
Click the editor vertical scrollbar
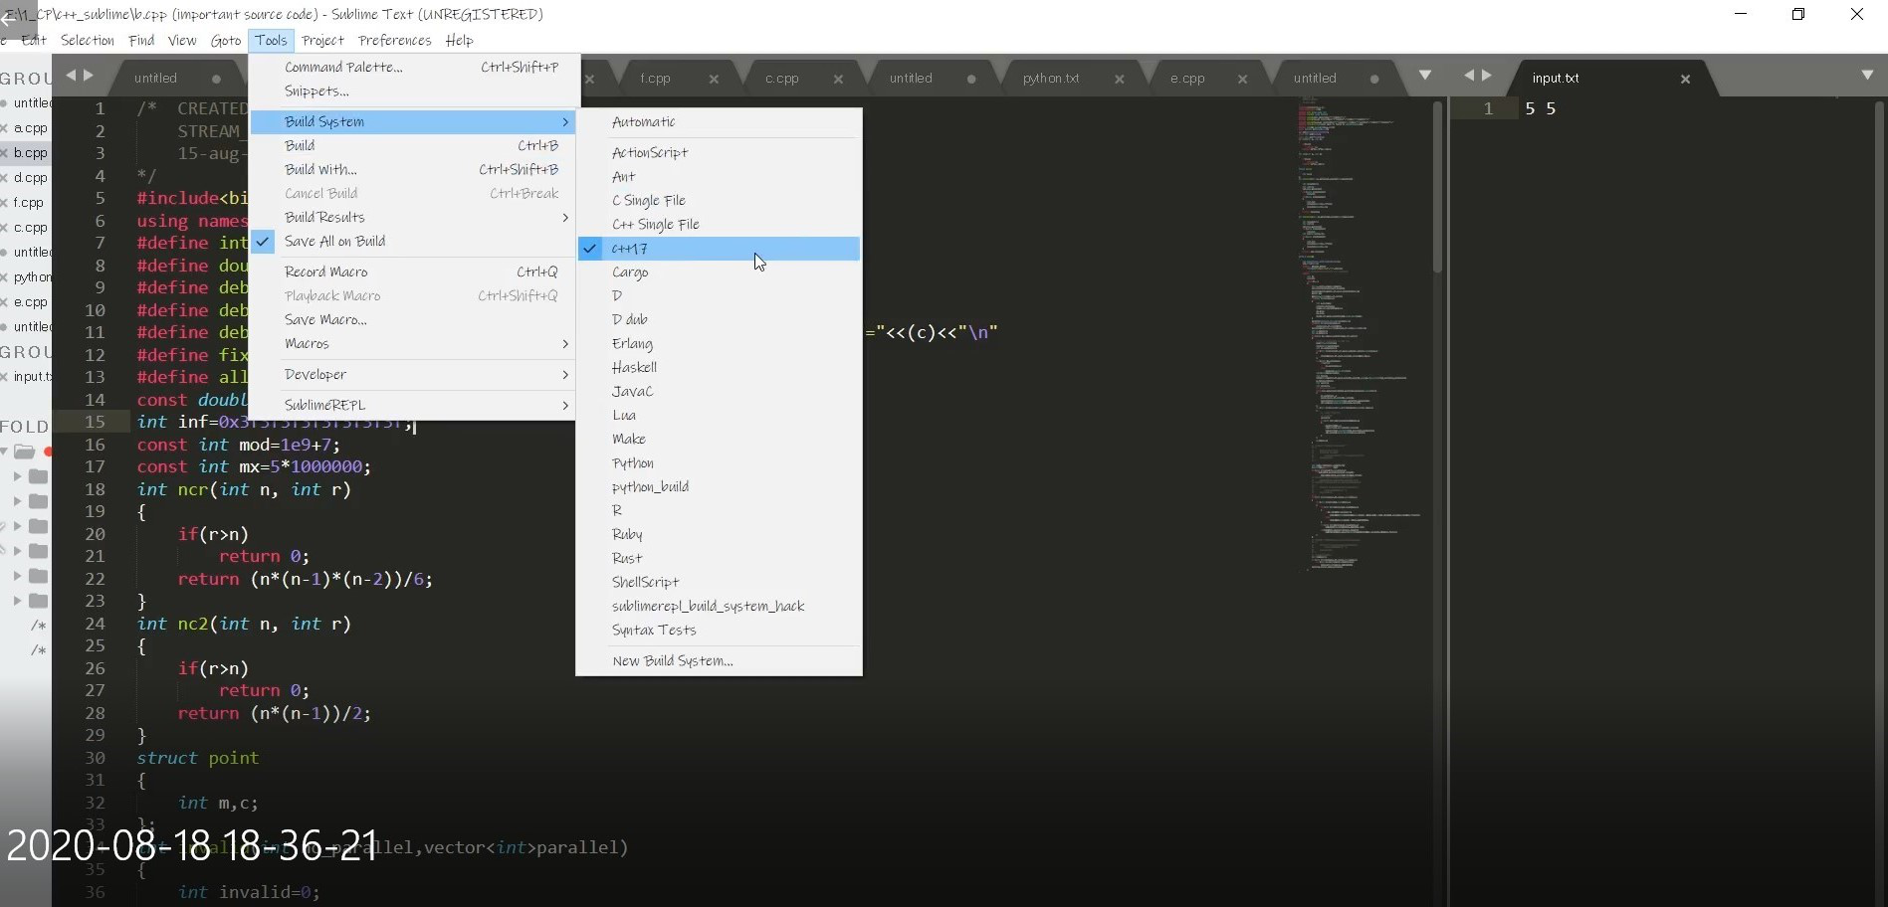[1437, 187]
